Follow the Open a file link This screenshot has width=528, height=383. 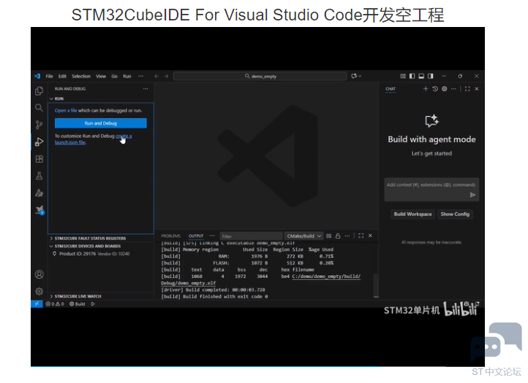[x=66, y=111]
